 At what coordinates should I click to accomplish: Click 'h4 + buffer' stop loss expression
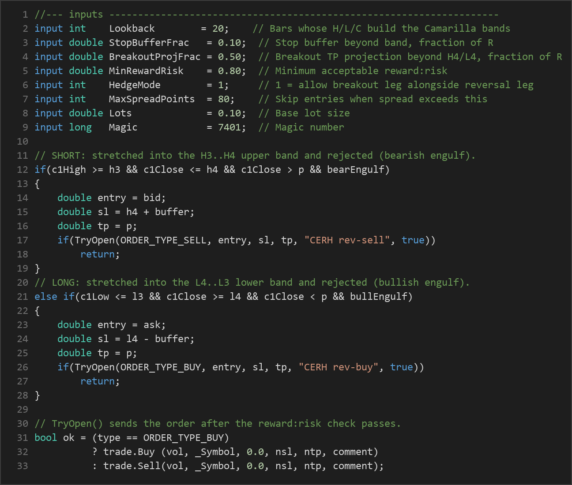pyautogui.click(x=158, y=212)
